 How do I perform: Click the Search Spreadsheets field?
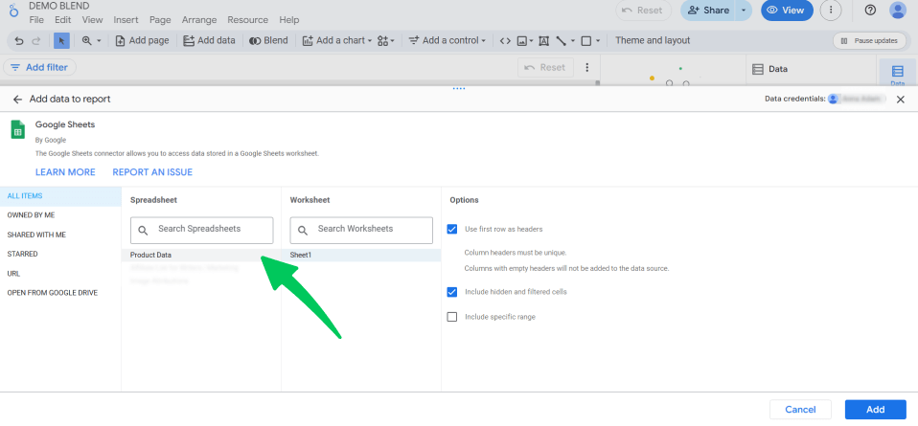[x=202, y=230]
